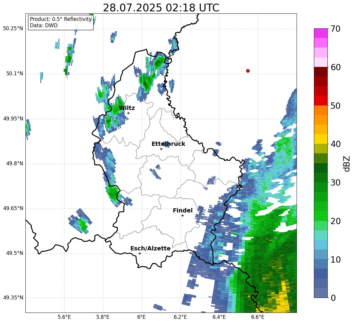Click the 6.2°E longitude label
The height and width of the screenshot is (323, 354).
(180, 317)
